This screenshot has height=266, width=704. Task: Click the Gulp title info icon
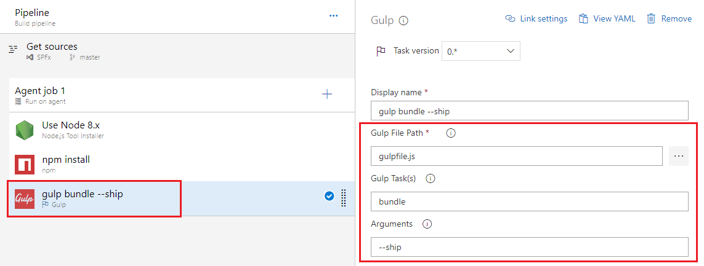click(403, 20)
